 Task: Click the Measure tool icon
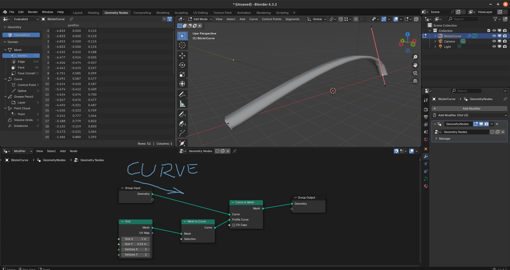[182, 104]
